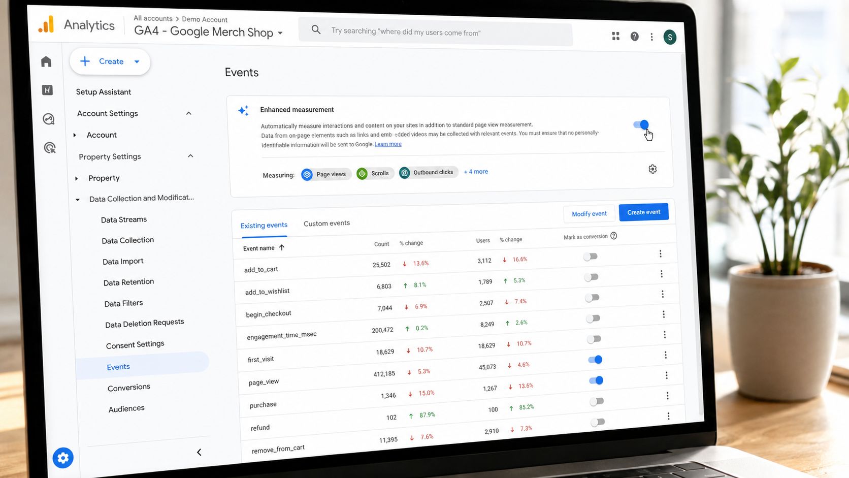Image resolution: width=849 pixels, height=478 pixels.
Task: Open the Advertising icon in left rail
Action: [50, 148]
